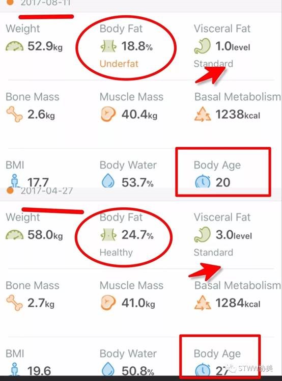Tap the Weight gauge icon for 52.9kg
The image size is (282, 381).
[x=15, y=46]
